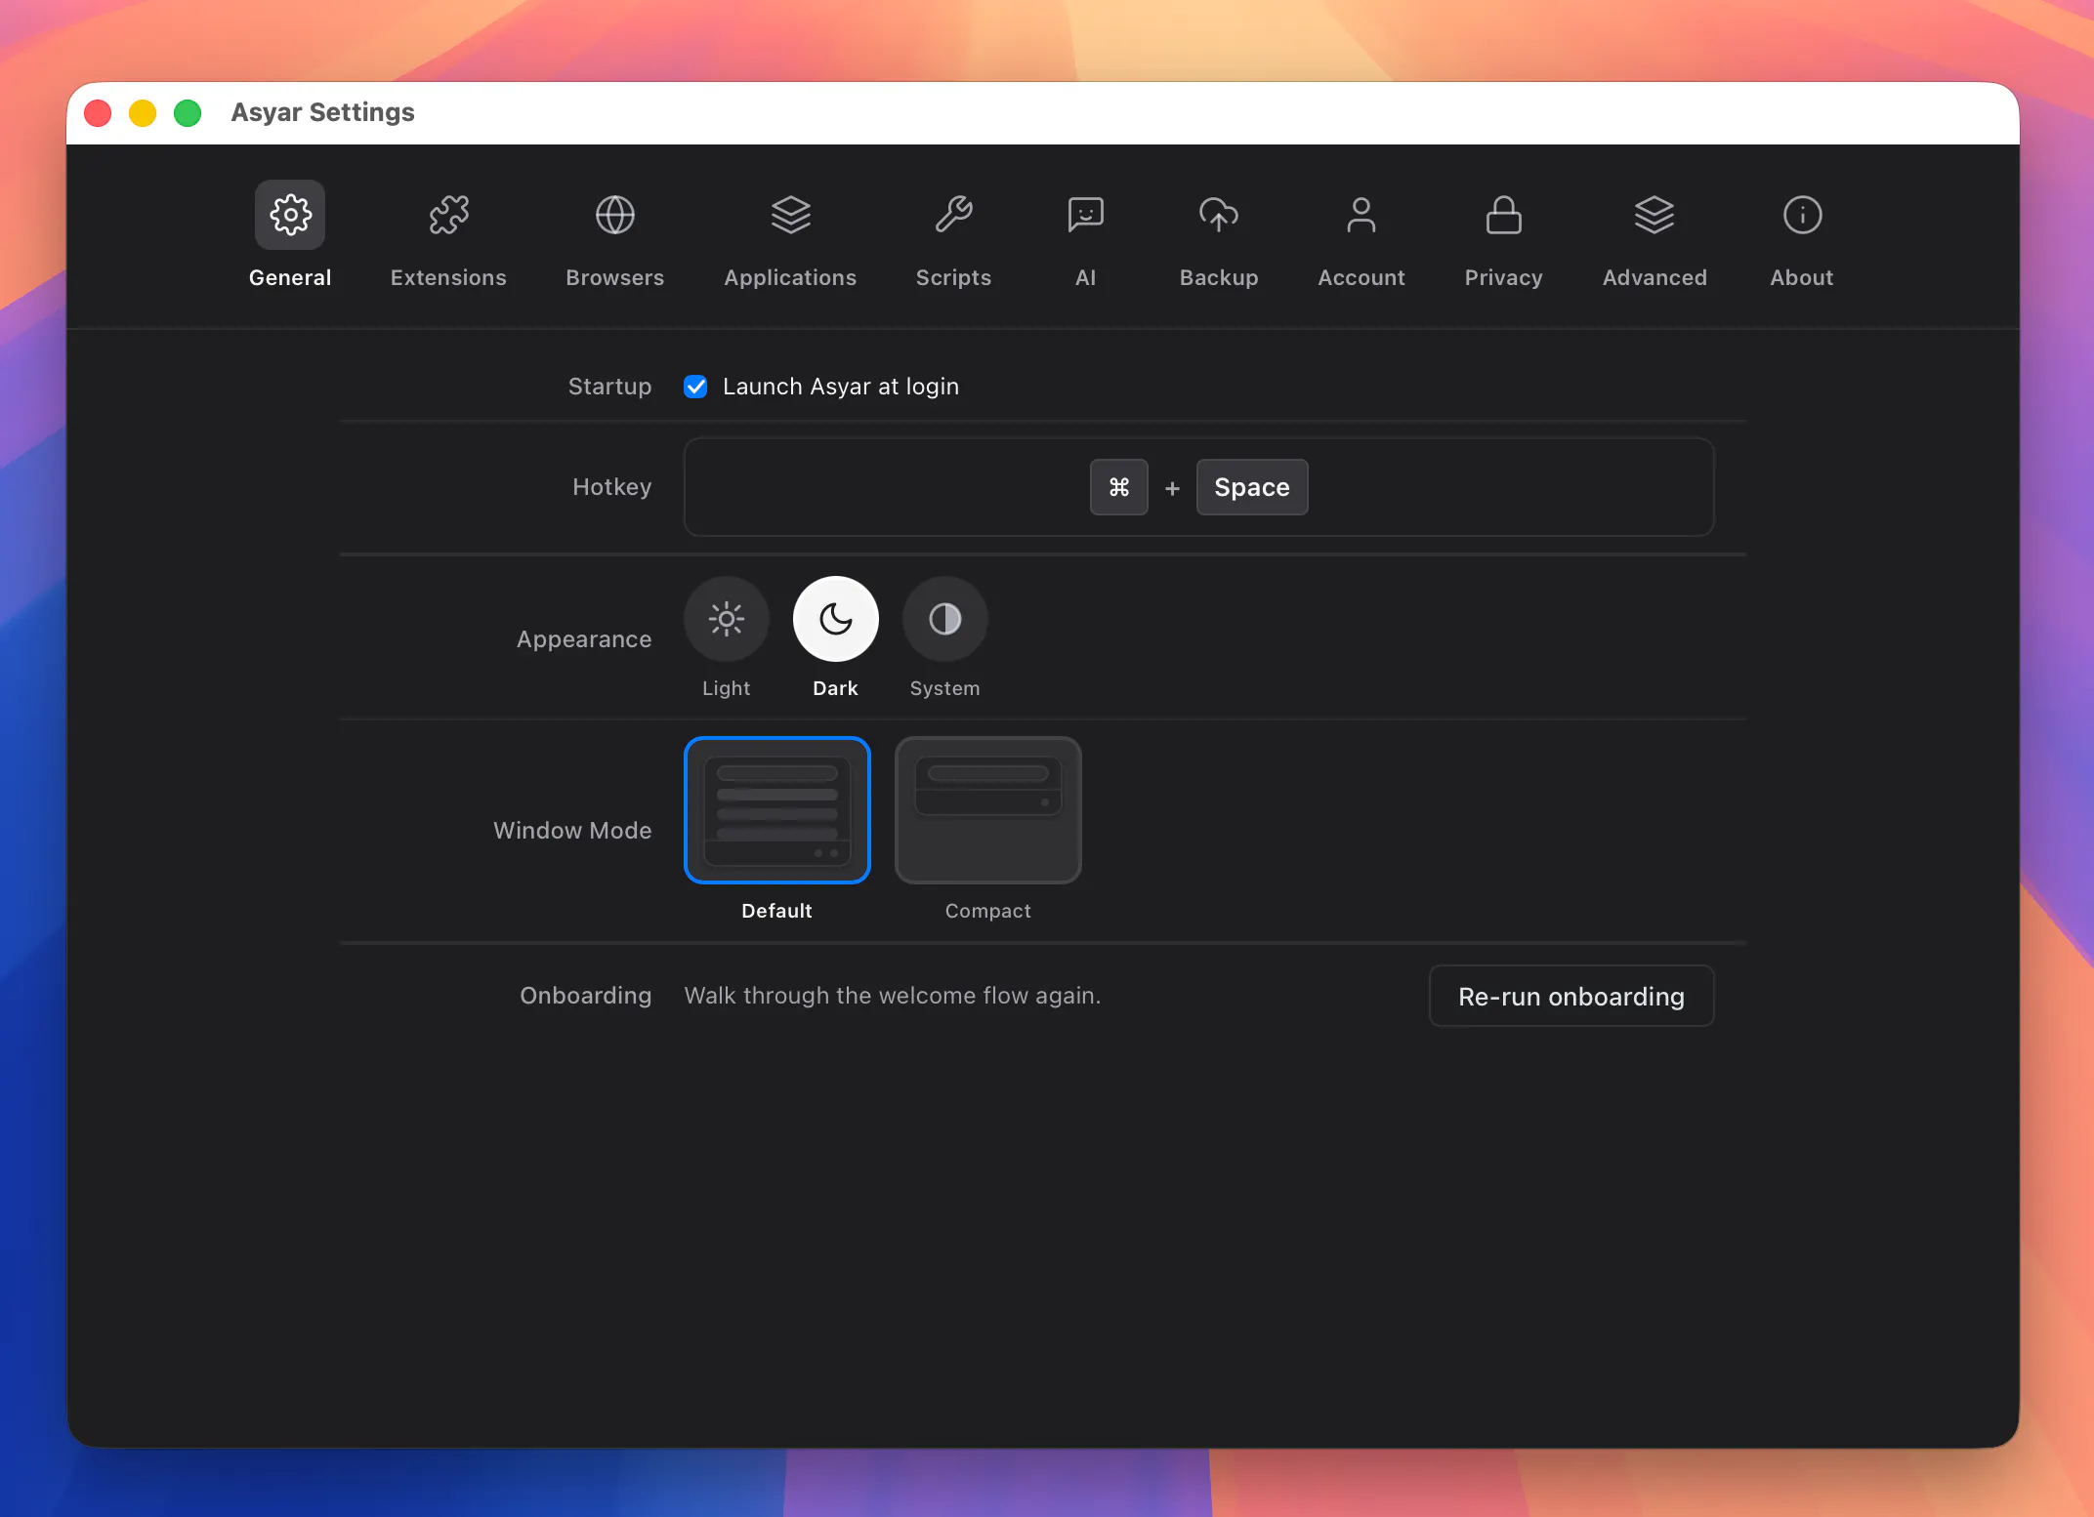
Task: Zoom the window with the green button
Action: click(188, 113)
